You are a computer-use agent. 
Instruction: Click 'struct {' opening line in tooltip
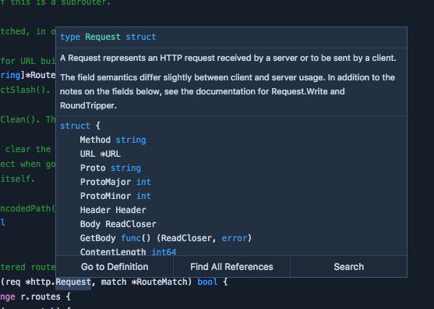(80, 126)
